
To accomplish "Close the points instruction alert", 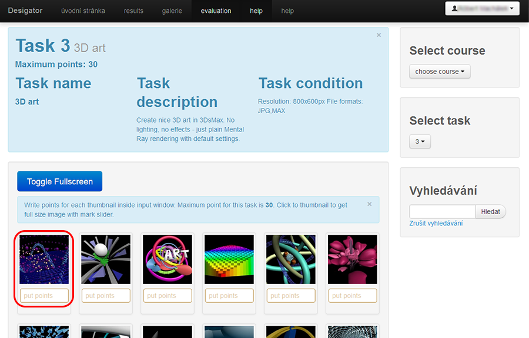I will tap(370, 204).
